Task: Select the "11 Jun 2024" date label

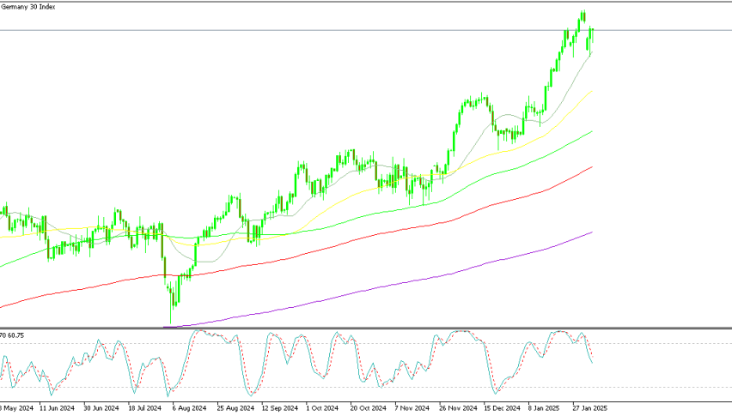Action: point(57,408)
